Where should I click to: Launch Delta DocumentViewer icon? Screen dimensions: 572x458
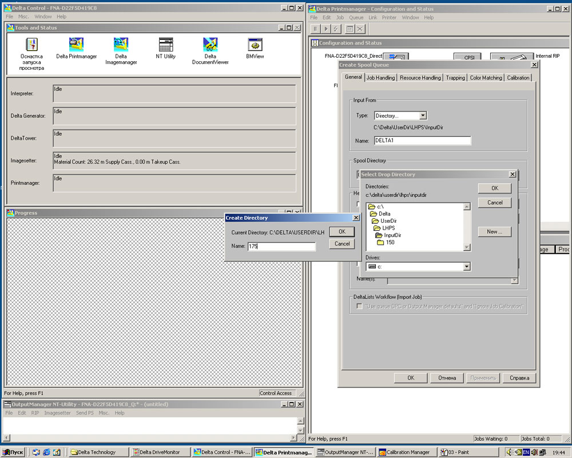[210, 45]
